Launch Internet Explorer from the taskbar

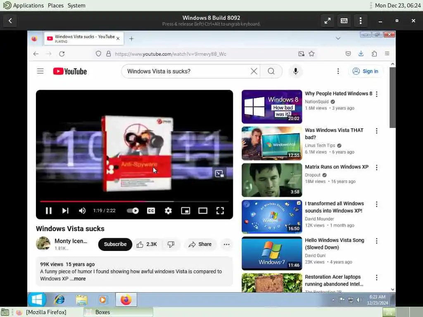point(59,300)
